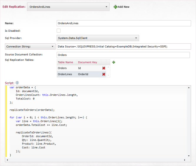The width and height of the screenshot is (196, 166).
Task: Delete the OrderLines table row
Action: (104, 74)
